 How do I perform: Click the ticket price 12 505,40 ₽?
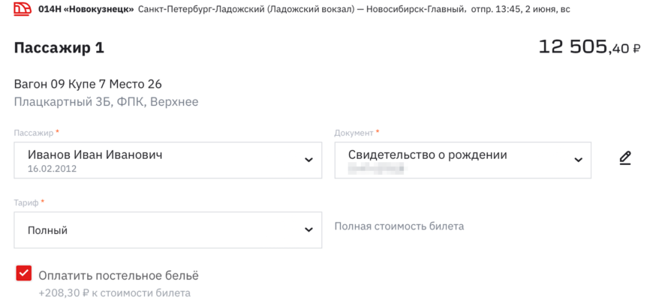pos(589,47)
